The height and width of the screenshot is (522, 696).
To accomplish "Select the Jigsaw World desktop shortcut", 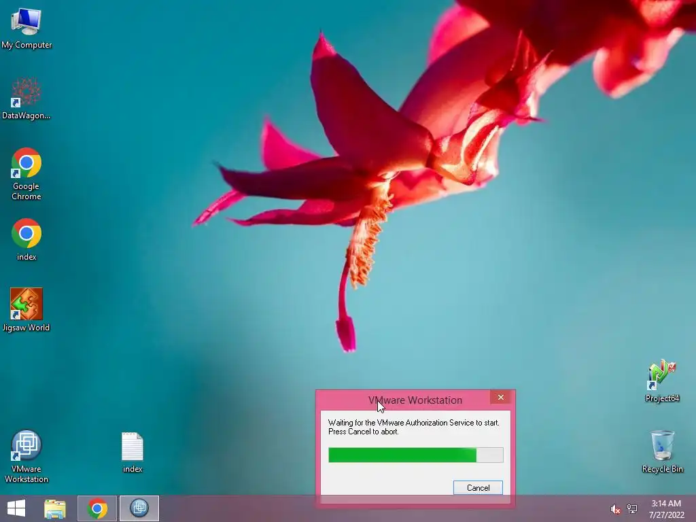I will pyautogui.click(x=27, y=310).
